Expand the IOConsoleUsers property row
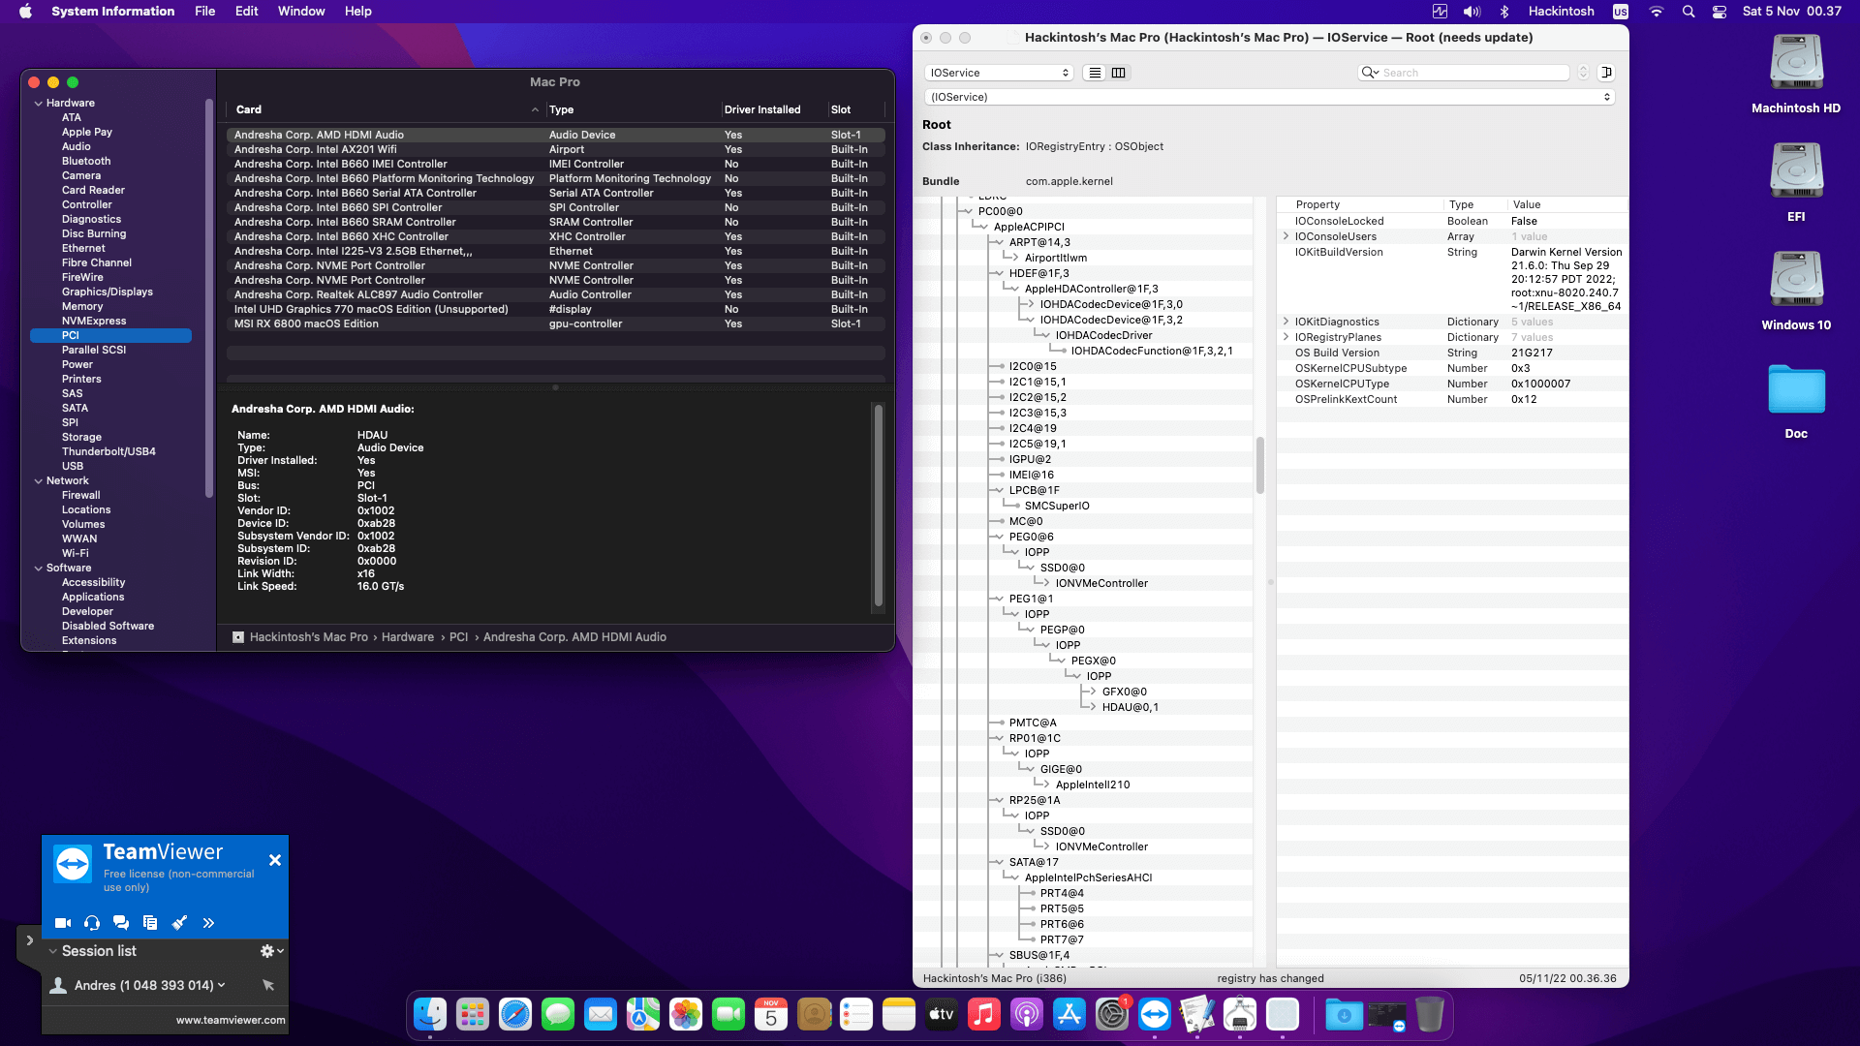Screen dimensions: 1860x1046 (x=1286, y=236)
